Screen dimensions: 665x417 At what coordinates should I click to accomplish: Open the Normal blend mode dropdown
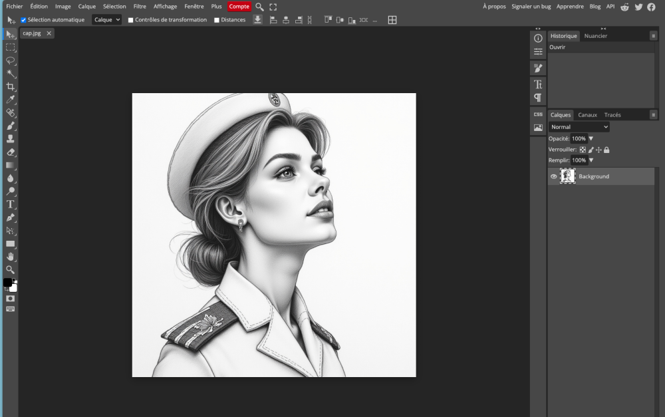pyautogui.click(x=579, y=126)
